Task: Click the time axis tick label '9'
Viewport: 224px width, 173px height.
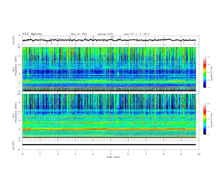Action: (181, 154)
